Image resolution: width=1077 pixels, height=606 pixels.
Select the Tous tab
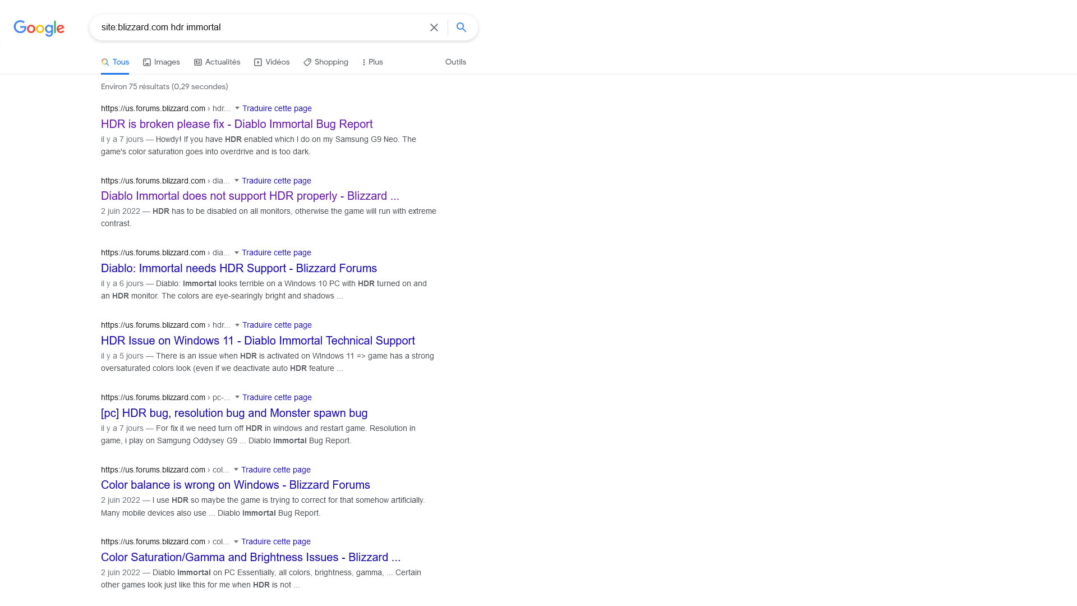click(x=115, y=62)
